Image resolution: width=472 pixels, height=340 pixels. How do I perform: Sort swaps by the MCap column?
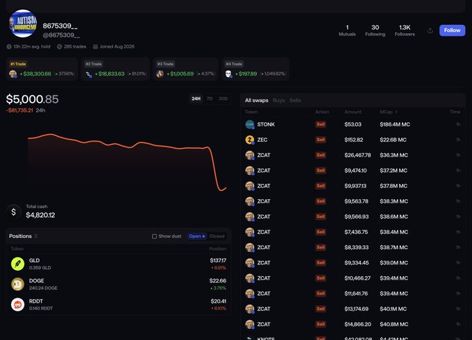pos(388,112)
